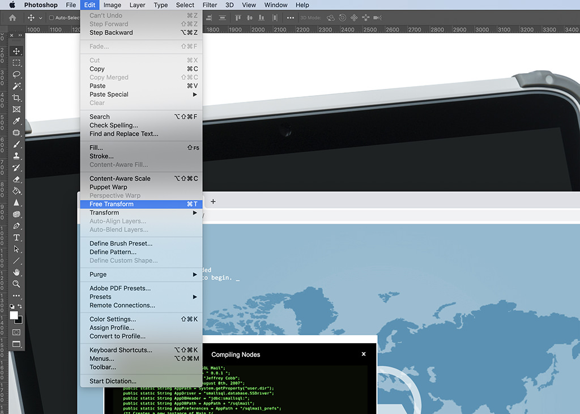This screenshot has width=580, height=414.
Task: Open the Move tool preset dropdown arrow
Action: click(40, 18)
